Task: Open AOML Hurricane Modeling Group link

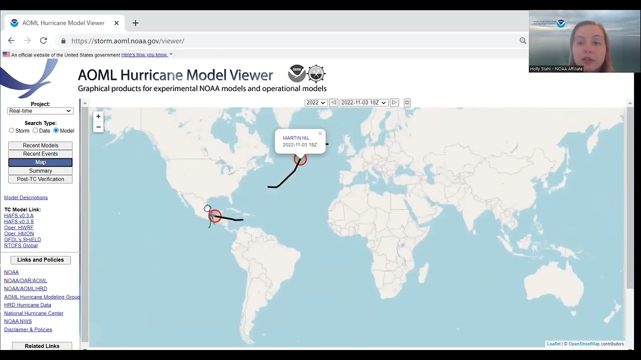Action: [x=42, y=297]
